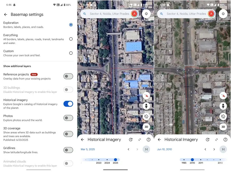Enable the Gridlines layer toggle

pyautogui.click(x=68, y=150)
